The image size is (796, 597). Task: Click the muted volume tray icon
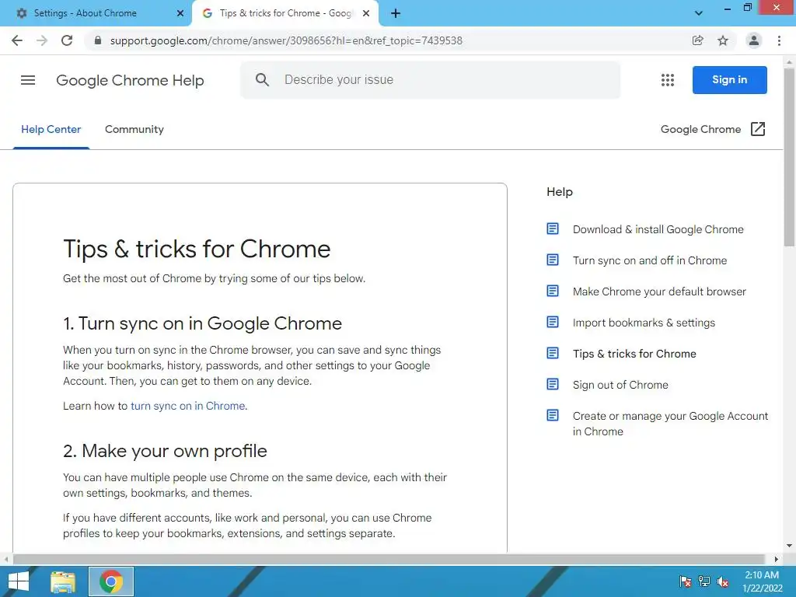click(x=723, y=581)
